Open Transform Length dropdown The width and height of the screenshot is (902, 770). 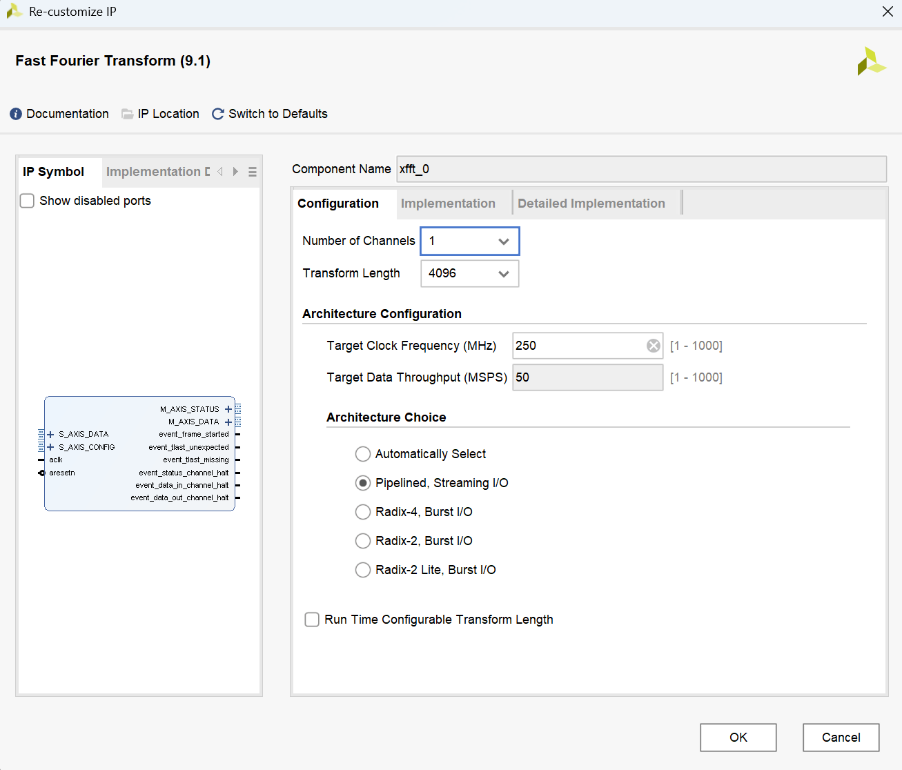click(470, 273)
